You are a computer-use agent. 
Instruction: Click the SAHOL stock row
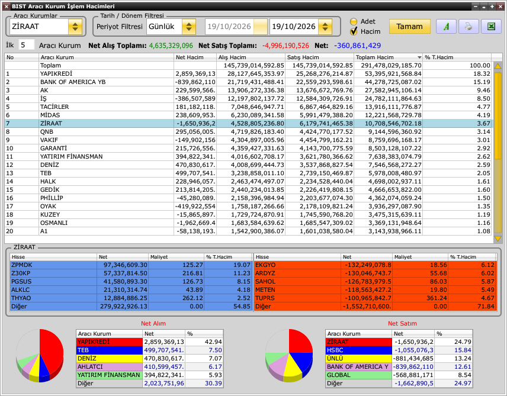coord(375,282)
